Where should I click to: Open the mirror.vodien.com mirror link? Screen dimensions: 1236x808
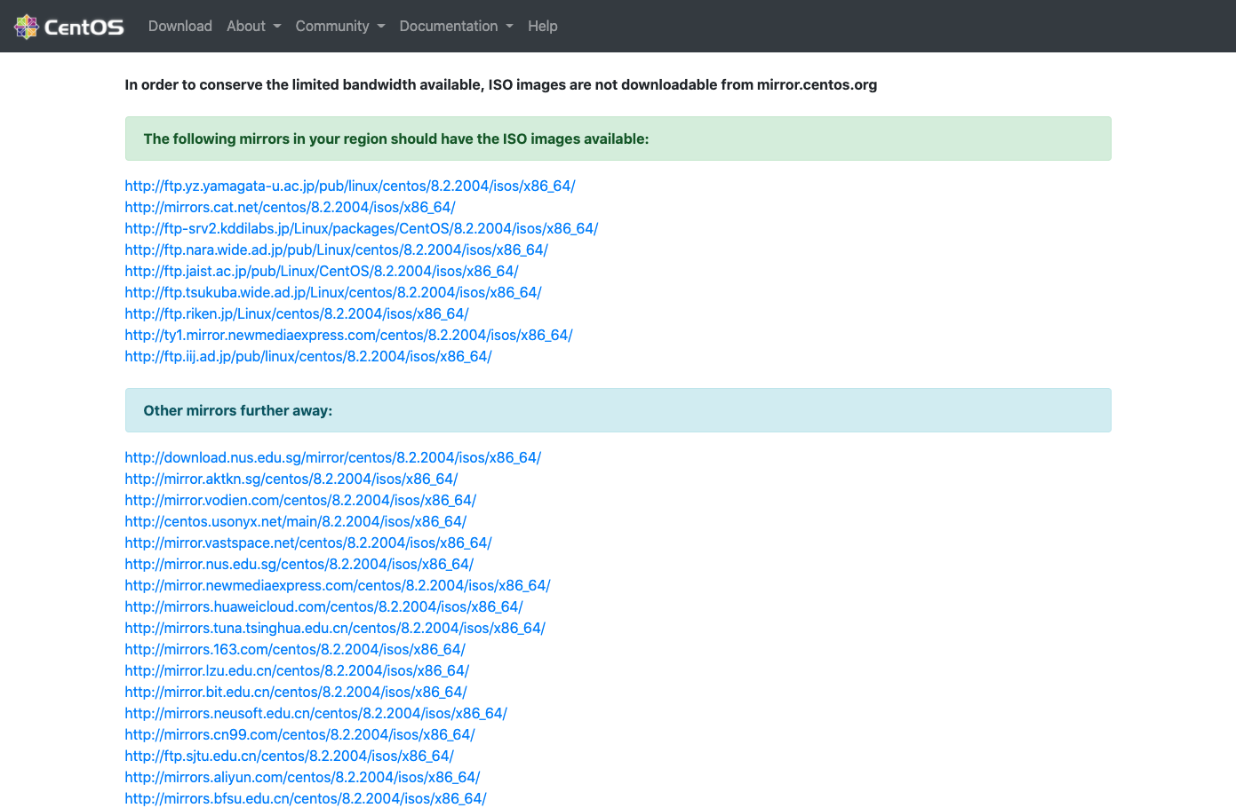[300, 501]
